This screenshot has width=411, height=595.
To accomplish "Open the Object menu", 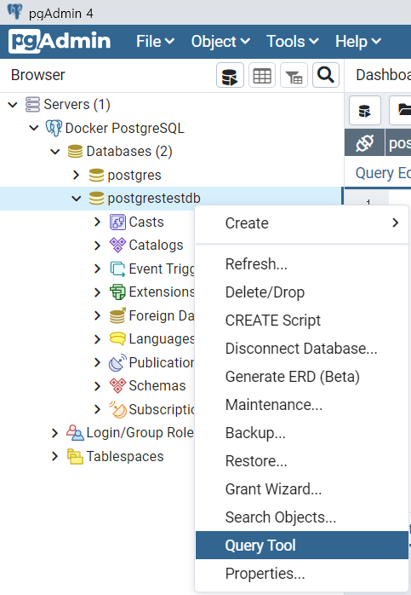I will pyautogui.click(x=220, y=42).
